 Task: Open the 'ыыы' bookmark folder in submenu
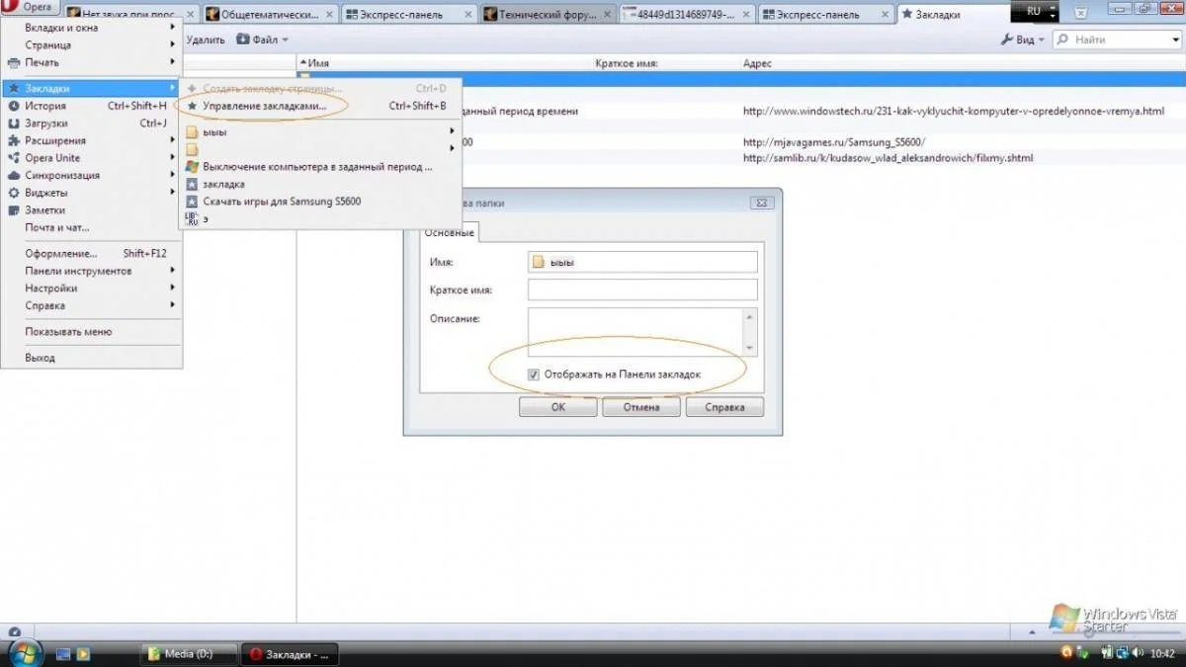click(x=319, y=131)
